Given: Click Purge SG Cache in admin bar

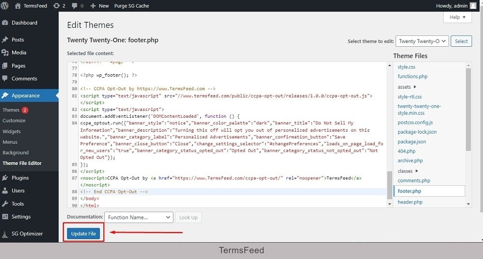Looking at the screenshot, I should pyautogui.click(x=131, y=6).
